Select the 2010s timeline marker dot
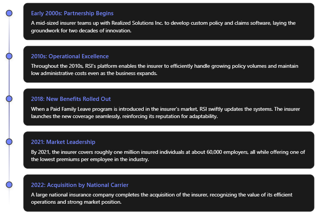 pos(9,56)
